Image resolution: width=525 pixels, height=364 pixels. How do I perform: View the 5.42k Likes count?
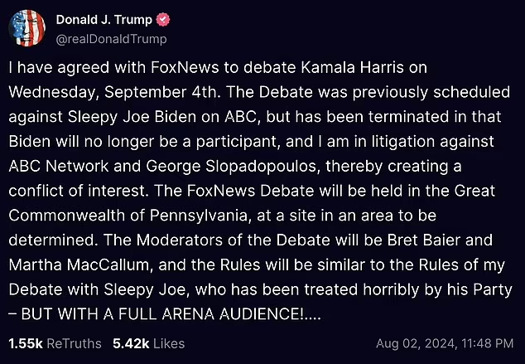(131, 343)
